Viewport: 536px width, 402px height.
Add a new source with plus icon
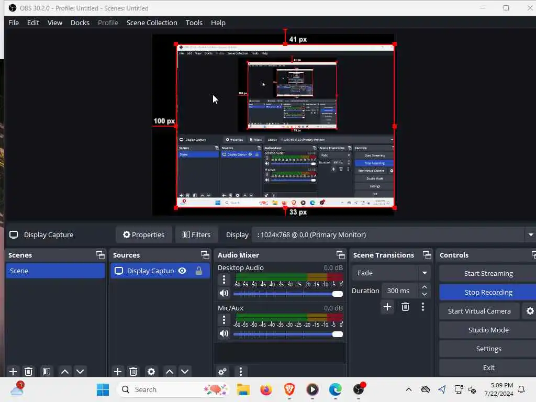(x=118, y=371)
